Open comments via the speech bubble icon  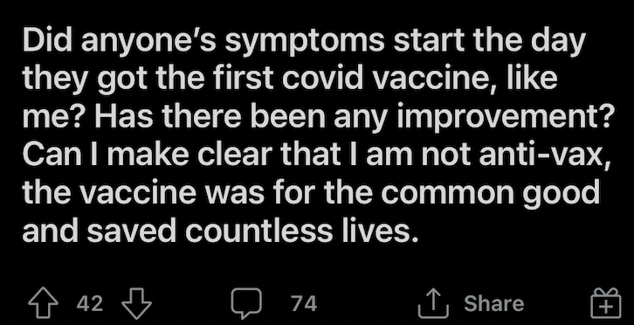coord(246,303)
